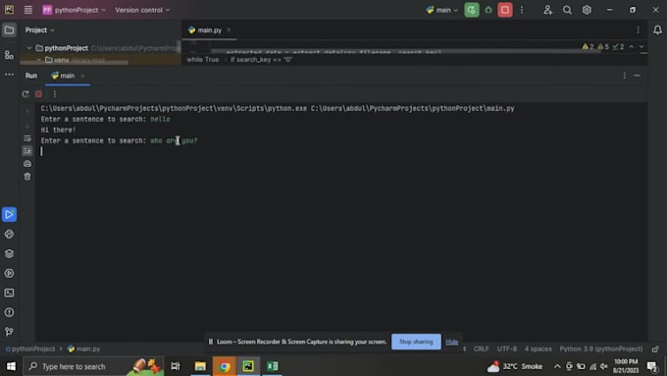Click Stop sharing button
The image size is (667, 376).
click(416, 342)
